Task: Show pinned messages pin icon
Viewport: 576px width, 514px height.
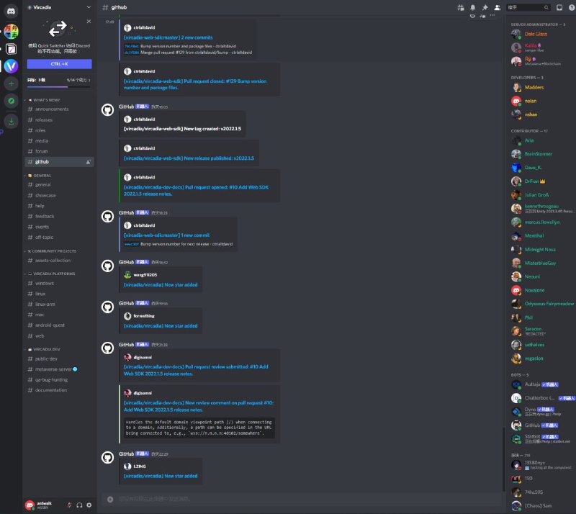Action: 485,7
